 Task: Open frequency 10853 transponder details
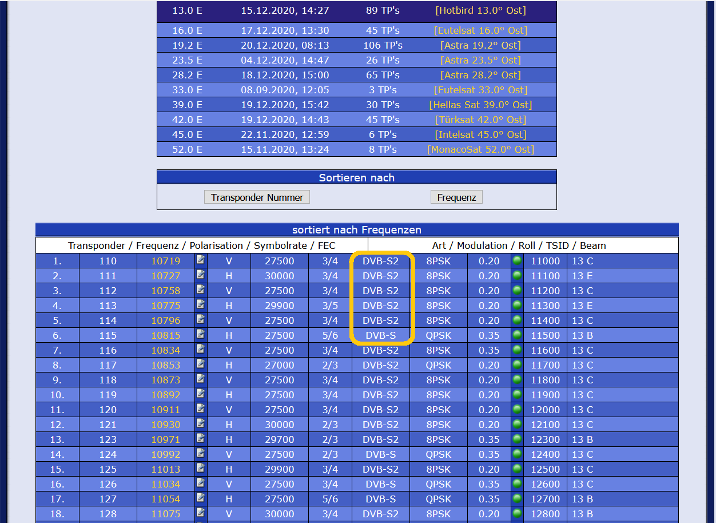tap(165, 365)
